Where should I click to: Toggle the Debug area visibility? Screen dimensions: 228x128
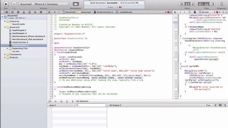point(207,4)
